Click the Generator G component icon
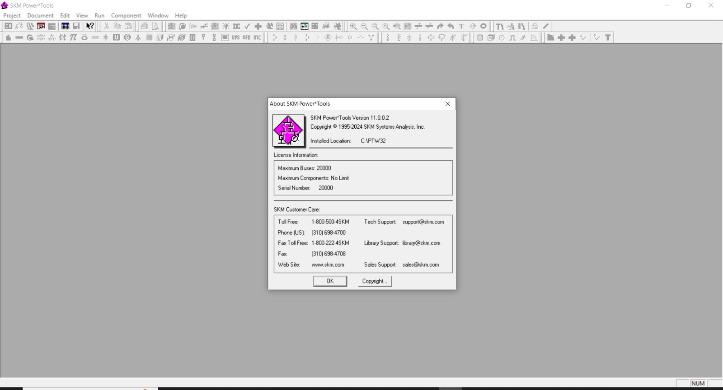The width and height of the screenshot is (723, 390). (x=127, y=37)
